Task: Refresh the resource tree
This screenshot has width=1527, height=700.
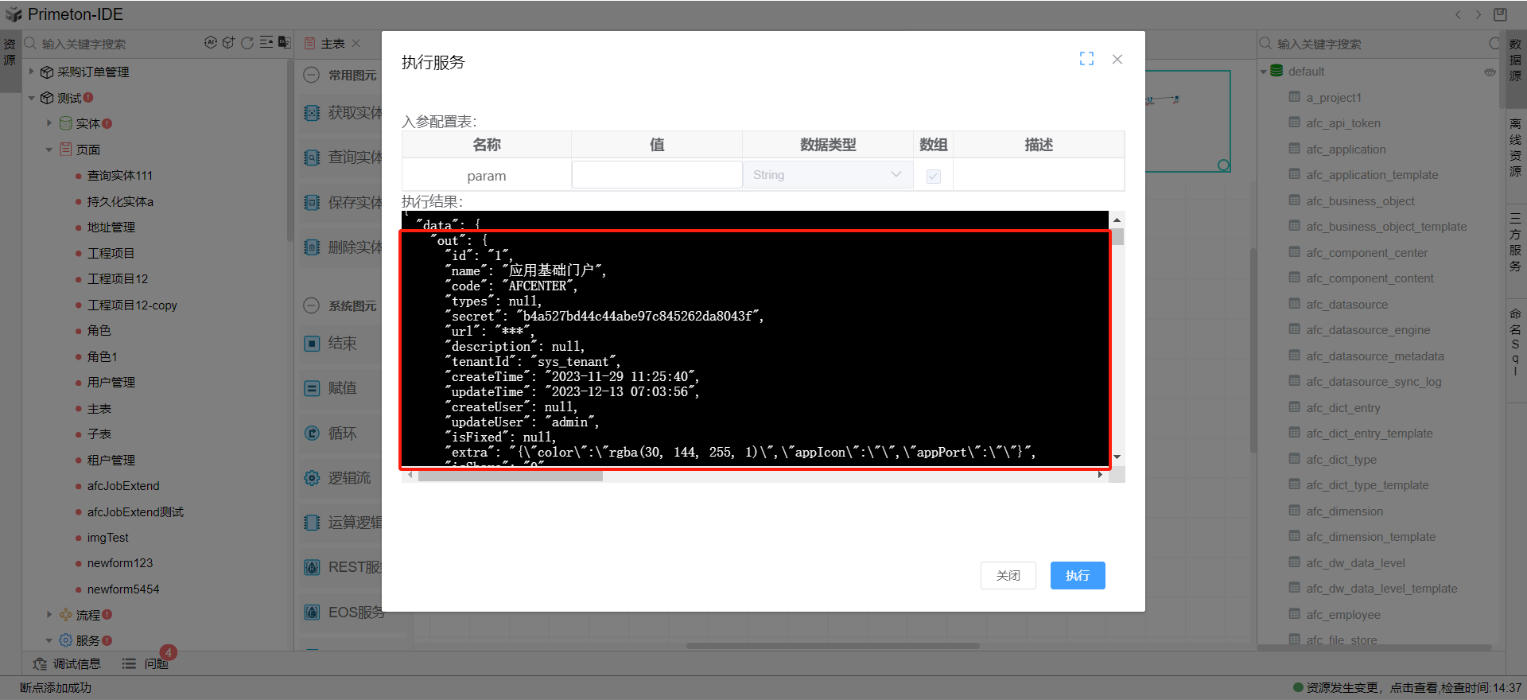Action: click(247, 43)
